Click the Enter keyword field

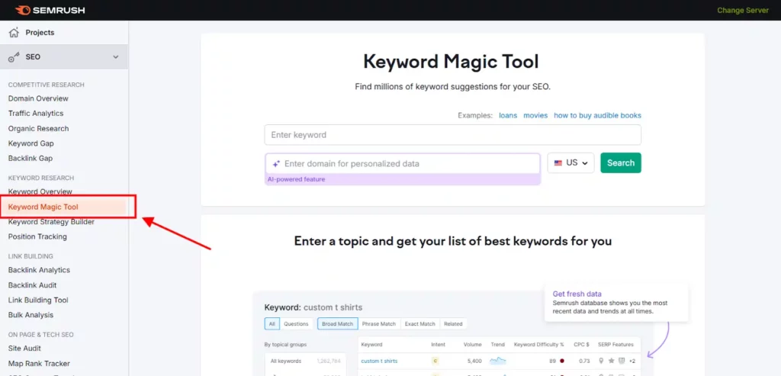tap(453, 135)
